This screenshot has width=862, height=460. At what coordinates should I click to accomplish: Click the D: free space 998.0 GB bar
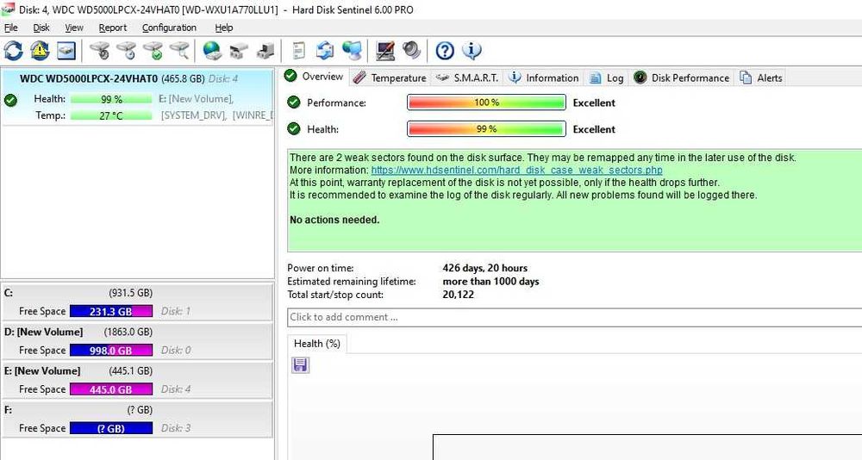click(x=111, y=350)
